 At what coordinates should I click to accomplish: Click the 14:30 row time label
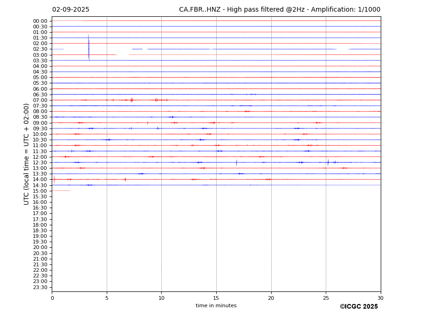[40, 185]
